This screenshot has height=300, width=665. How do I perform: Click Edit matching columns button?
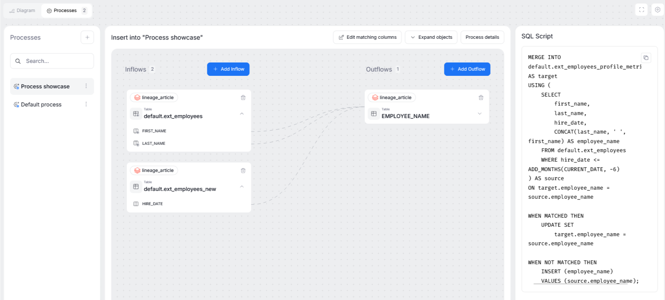point(367,37)
